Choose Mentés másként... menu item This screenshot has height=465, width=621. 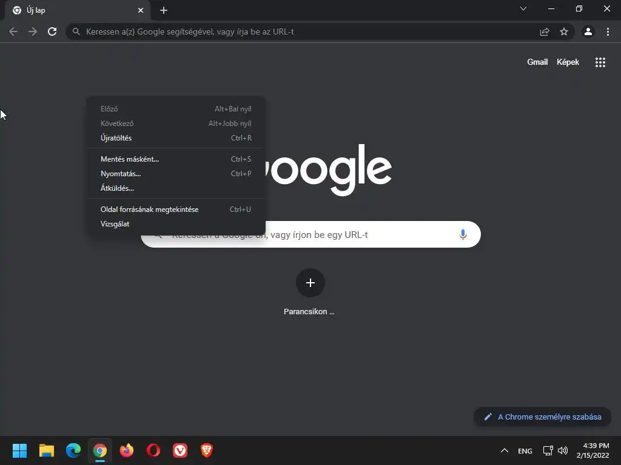(x=176, y=159)
